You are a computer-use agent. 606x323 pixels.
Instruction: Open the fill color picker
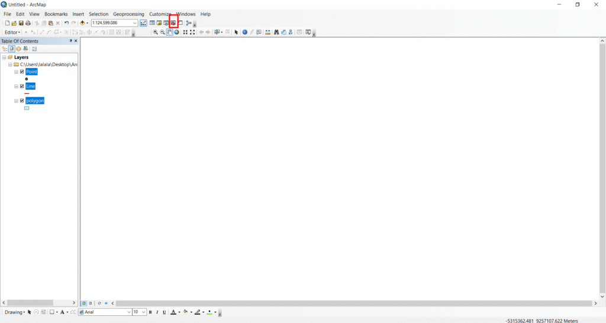(185, 312)
